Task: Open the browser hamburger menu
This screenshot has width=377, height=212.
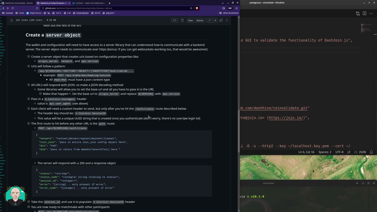Action: tap(237, 8)
